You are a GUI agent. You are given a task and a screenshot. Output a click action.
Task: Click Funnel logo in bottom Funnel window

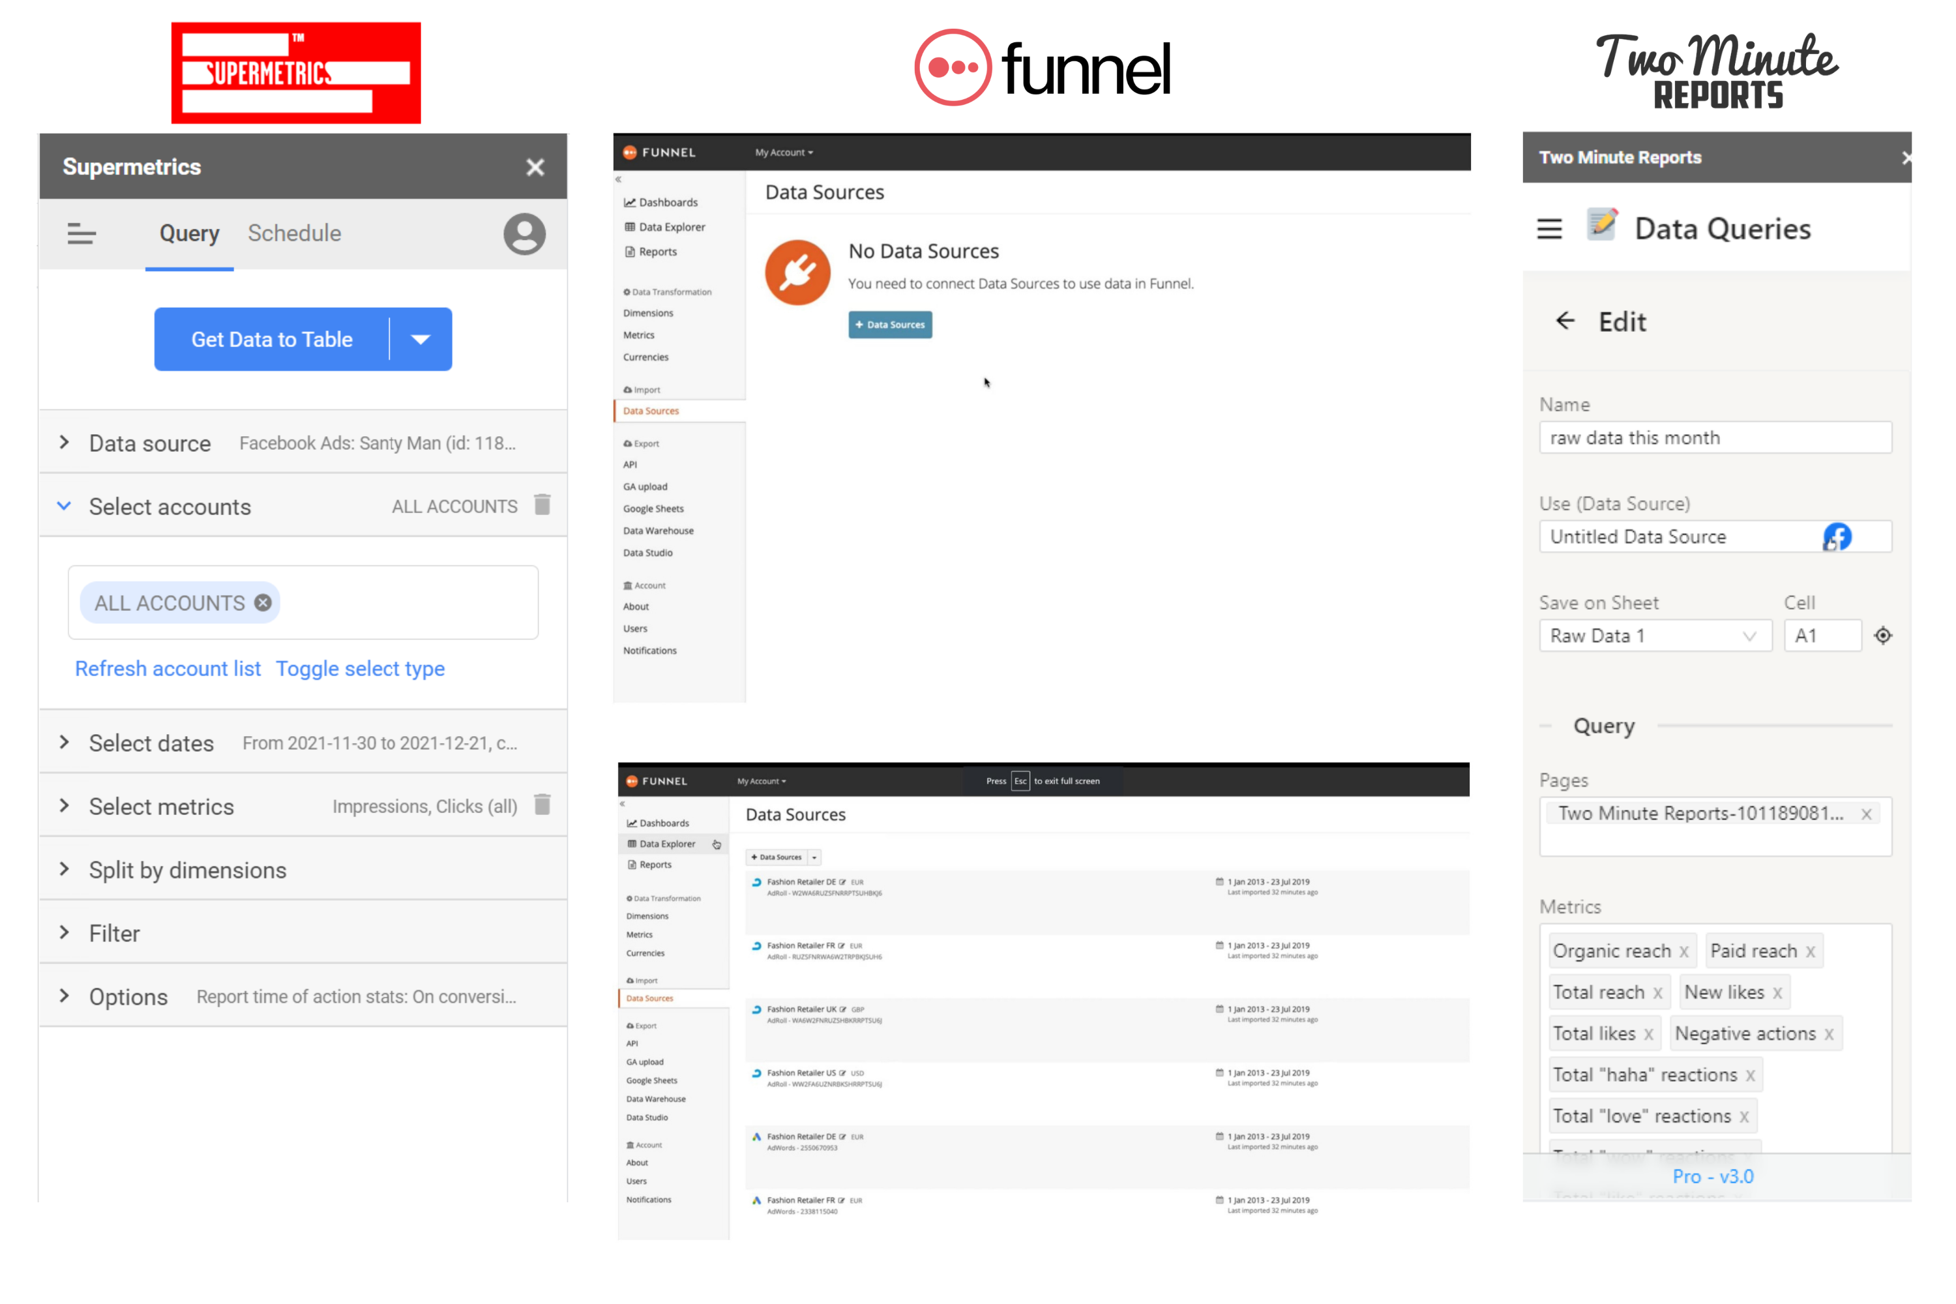[x=657, y=781]
